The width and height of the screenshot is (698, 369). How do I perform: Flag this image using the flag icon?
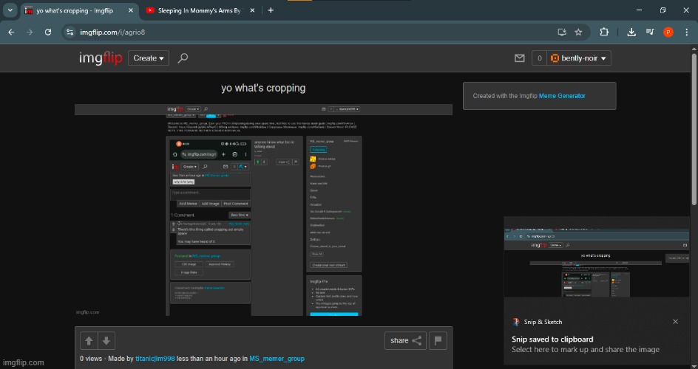coord(438,340)
